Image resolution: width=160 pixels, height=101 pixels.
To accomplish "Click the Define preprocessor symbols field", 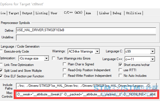I will click(86, 30).
